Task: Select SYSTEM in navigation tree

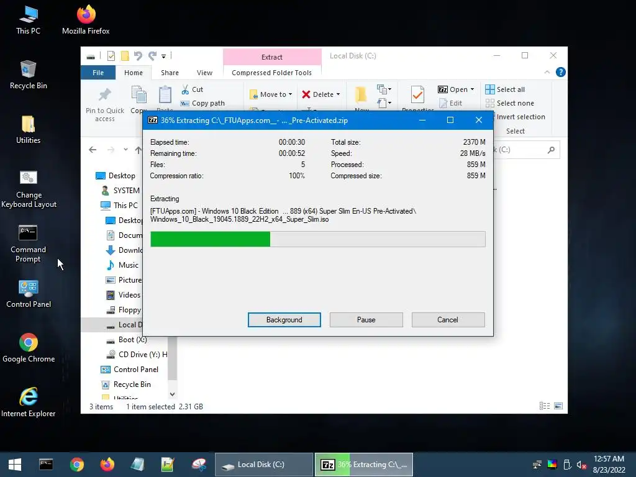Action: [x=120, y=191]
